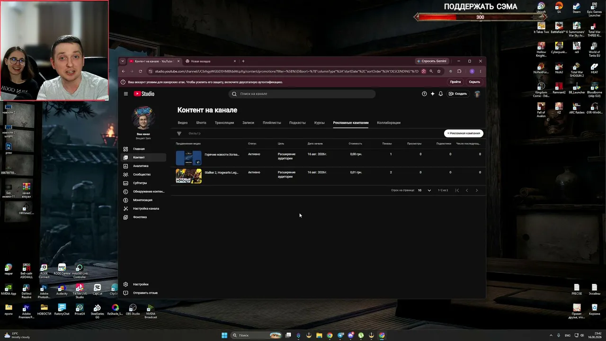Open OBS Studio desktop shortcut
Image resolution: width=606 pixels, height=341 pixels.
[x=133, y=310]
